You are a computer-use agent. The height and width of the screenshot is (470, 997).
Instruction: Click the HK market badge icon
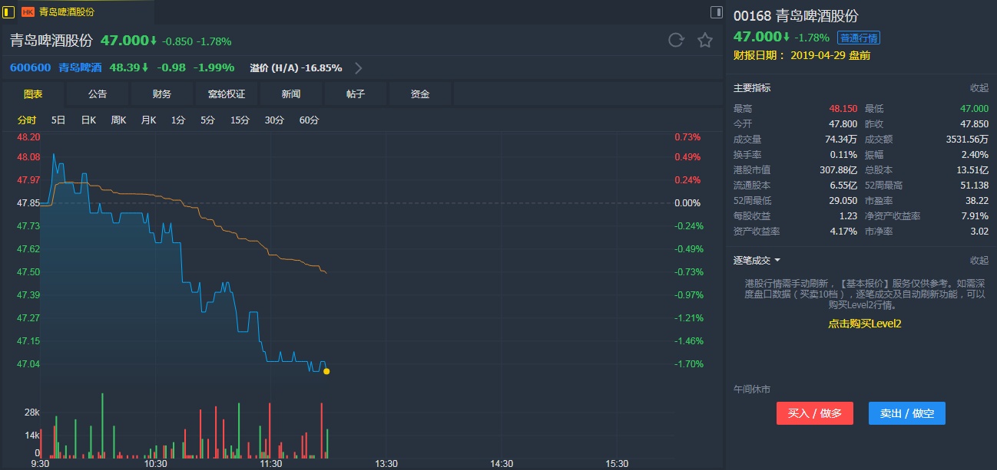coord(28,12)
